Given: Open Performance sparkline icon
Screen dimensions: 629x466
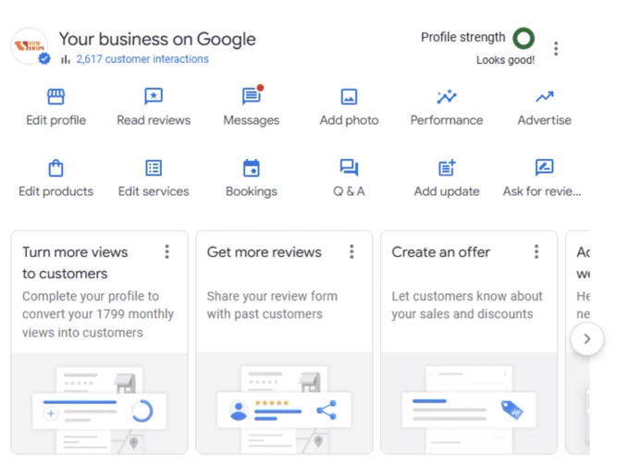Looking at the screenshot, I should 447,97.
